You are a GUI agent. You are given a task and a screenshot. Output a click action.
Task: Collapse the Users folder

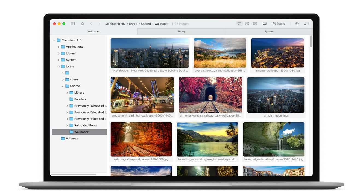pos(59,67)
